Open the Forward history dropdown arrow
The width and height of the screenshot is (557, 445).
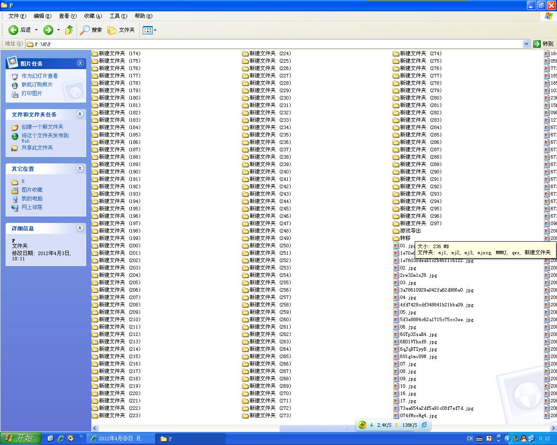tap(58, 30)
